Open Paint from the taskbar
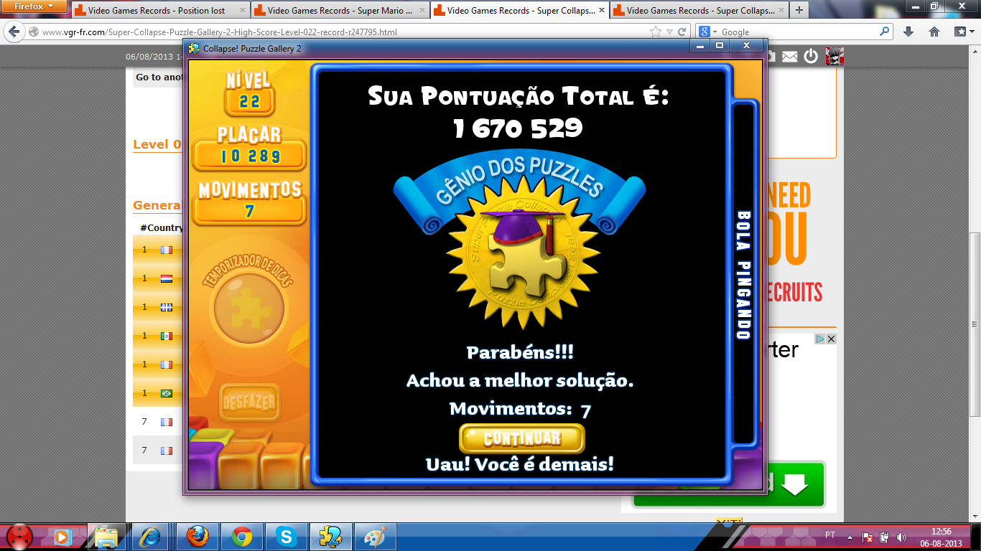Viewport: 981px width, 551px height. coord(375,537)
